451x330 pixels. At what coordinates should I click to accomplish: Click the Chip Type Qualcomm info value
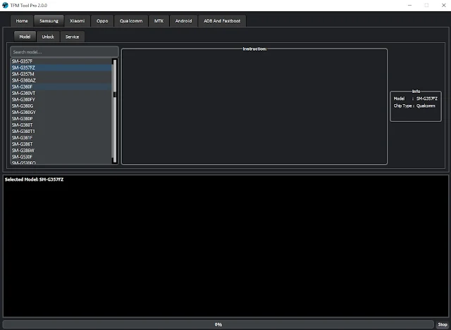click(426, 106)
